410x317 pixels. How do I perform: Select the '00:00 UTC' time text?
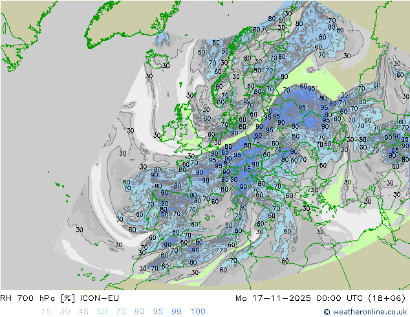point(340,298)
